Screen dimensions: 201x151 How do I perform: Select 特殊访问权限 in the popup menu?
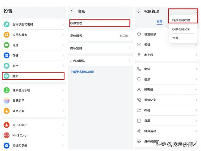[x=181, y=20]
